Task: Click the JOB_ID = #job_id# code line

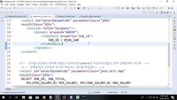Action: tap(63, 40)
